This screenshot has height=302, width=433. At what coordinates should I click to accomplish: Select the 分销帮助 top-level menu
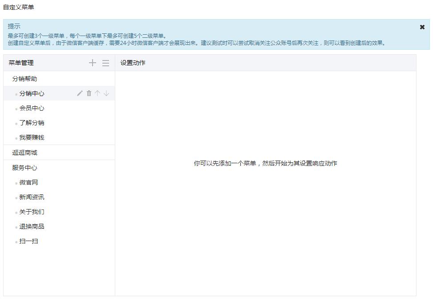click(25, 79)
